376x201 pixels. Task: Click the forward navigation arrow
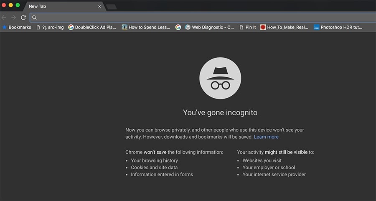tap(13, 18)
